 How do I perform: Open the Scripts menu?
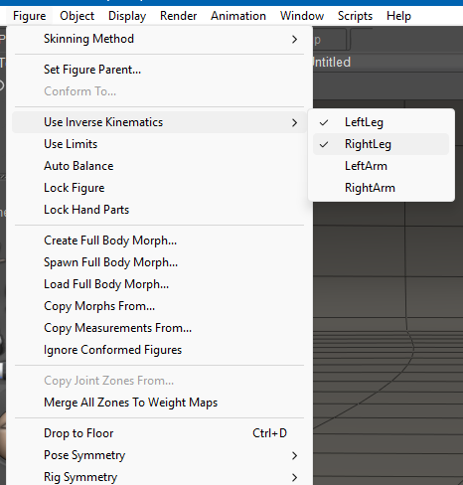[x=355, y=16]
